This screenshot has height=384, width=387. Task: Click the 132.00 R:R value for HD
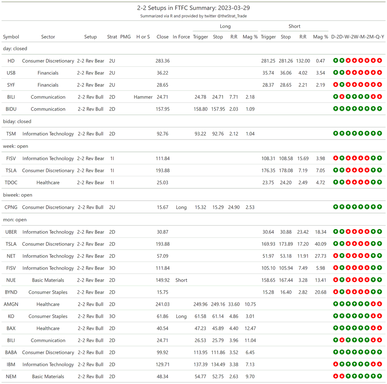click(x=303, y=61)
